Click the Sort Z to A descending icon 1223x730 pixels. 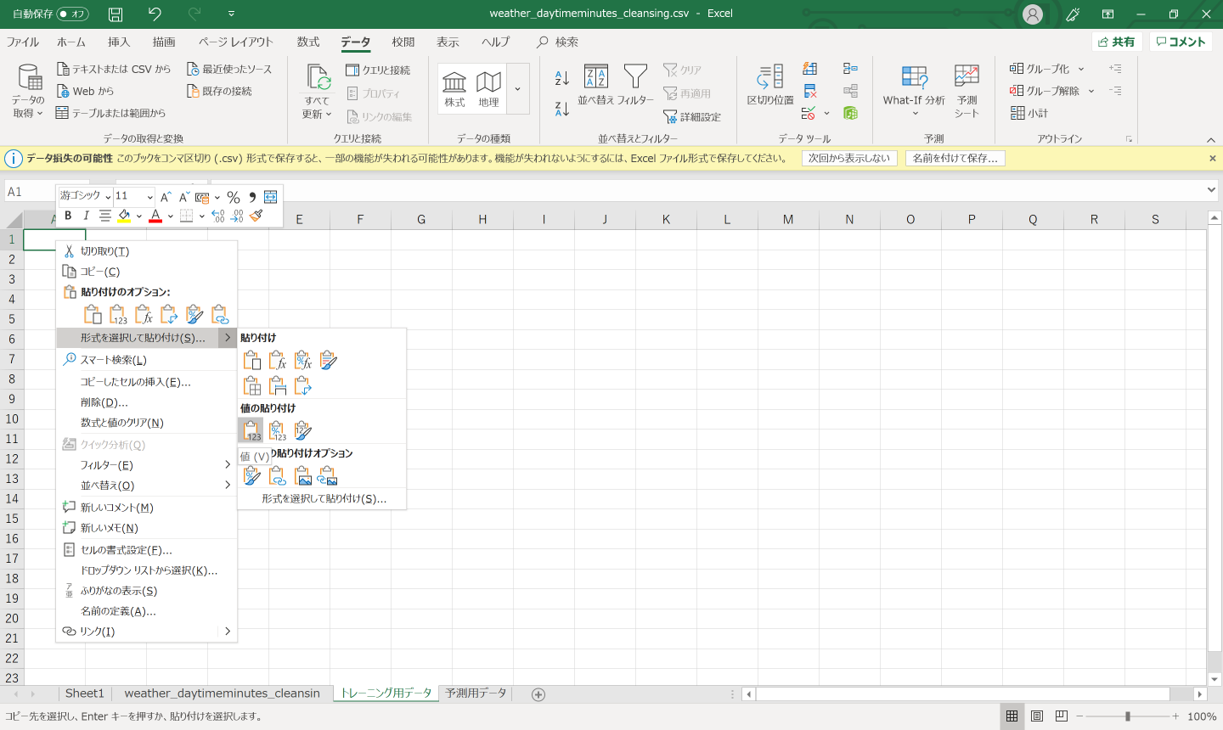(x=561, y=108)
